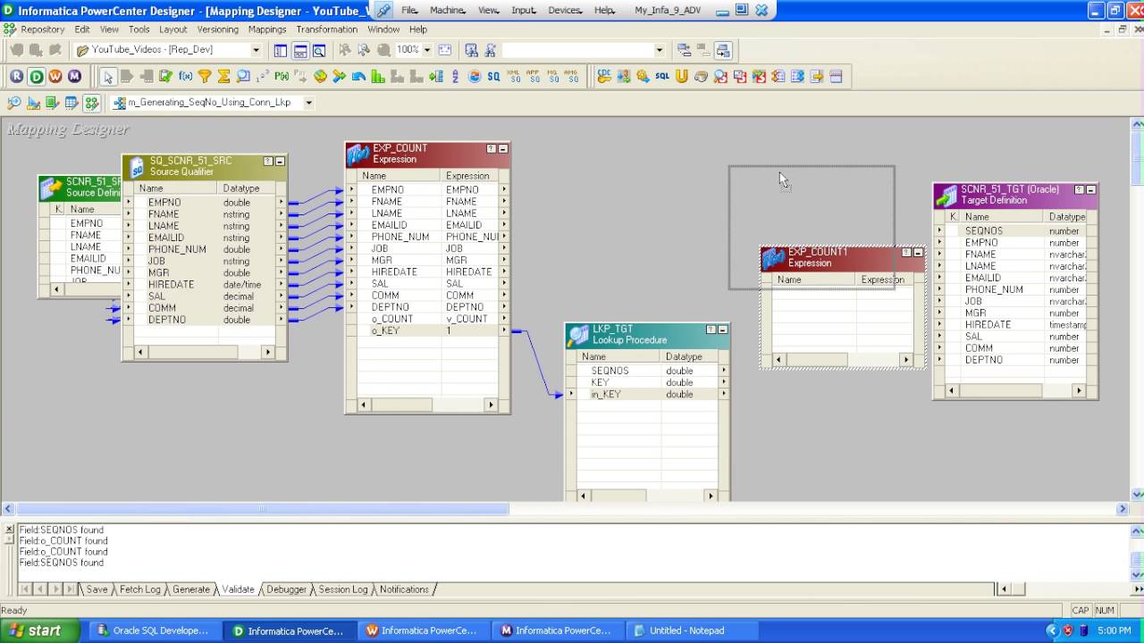This screenshot has width=1144, height=643.
Task: Toggle the D Designer mode button
Action: [x=37, y=77]
